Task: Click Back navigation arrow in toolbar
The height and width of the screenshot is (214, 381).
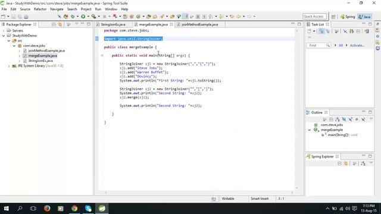Action: click(x=239, y=17)
